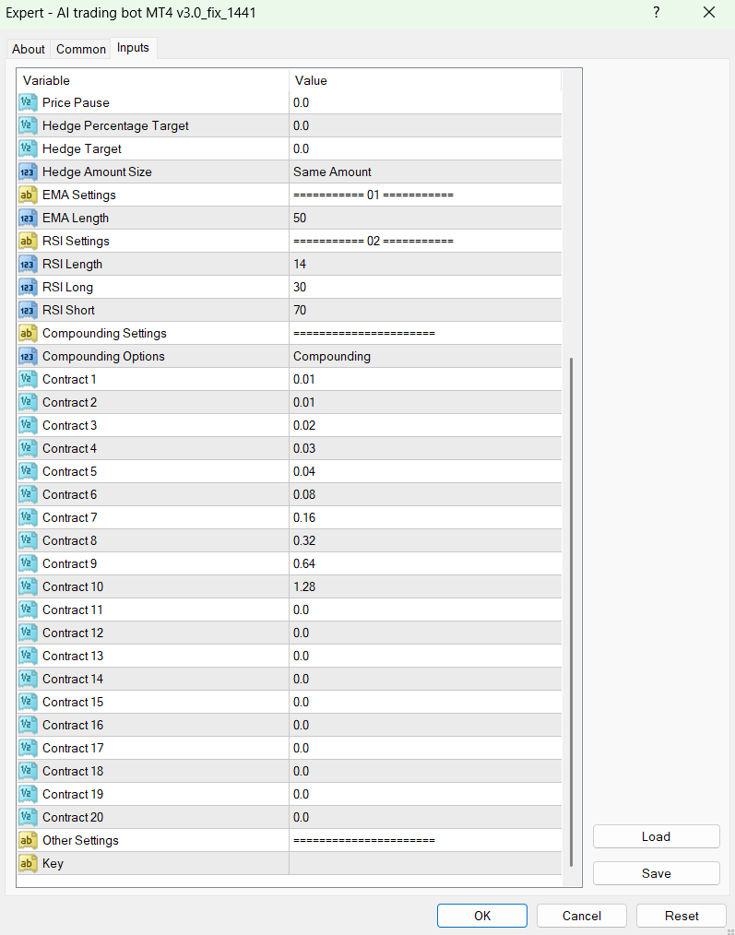Click the RSI Settings value with 02
Viewport: 735px width, 935px height.
click(x=425, y=241)
